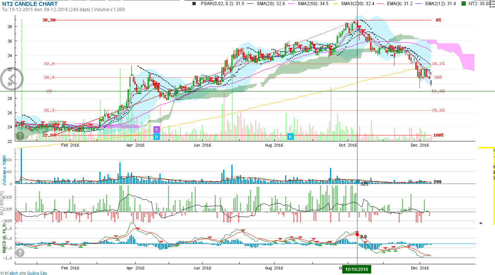Click Oct 2016 label under price chart

[347, 145]
